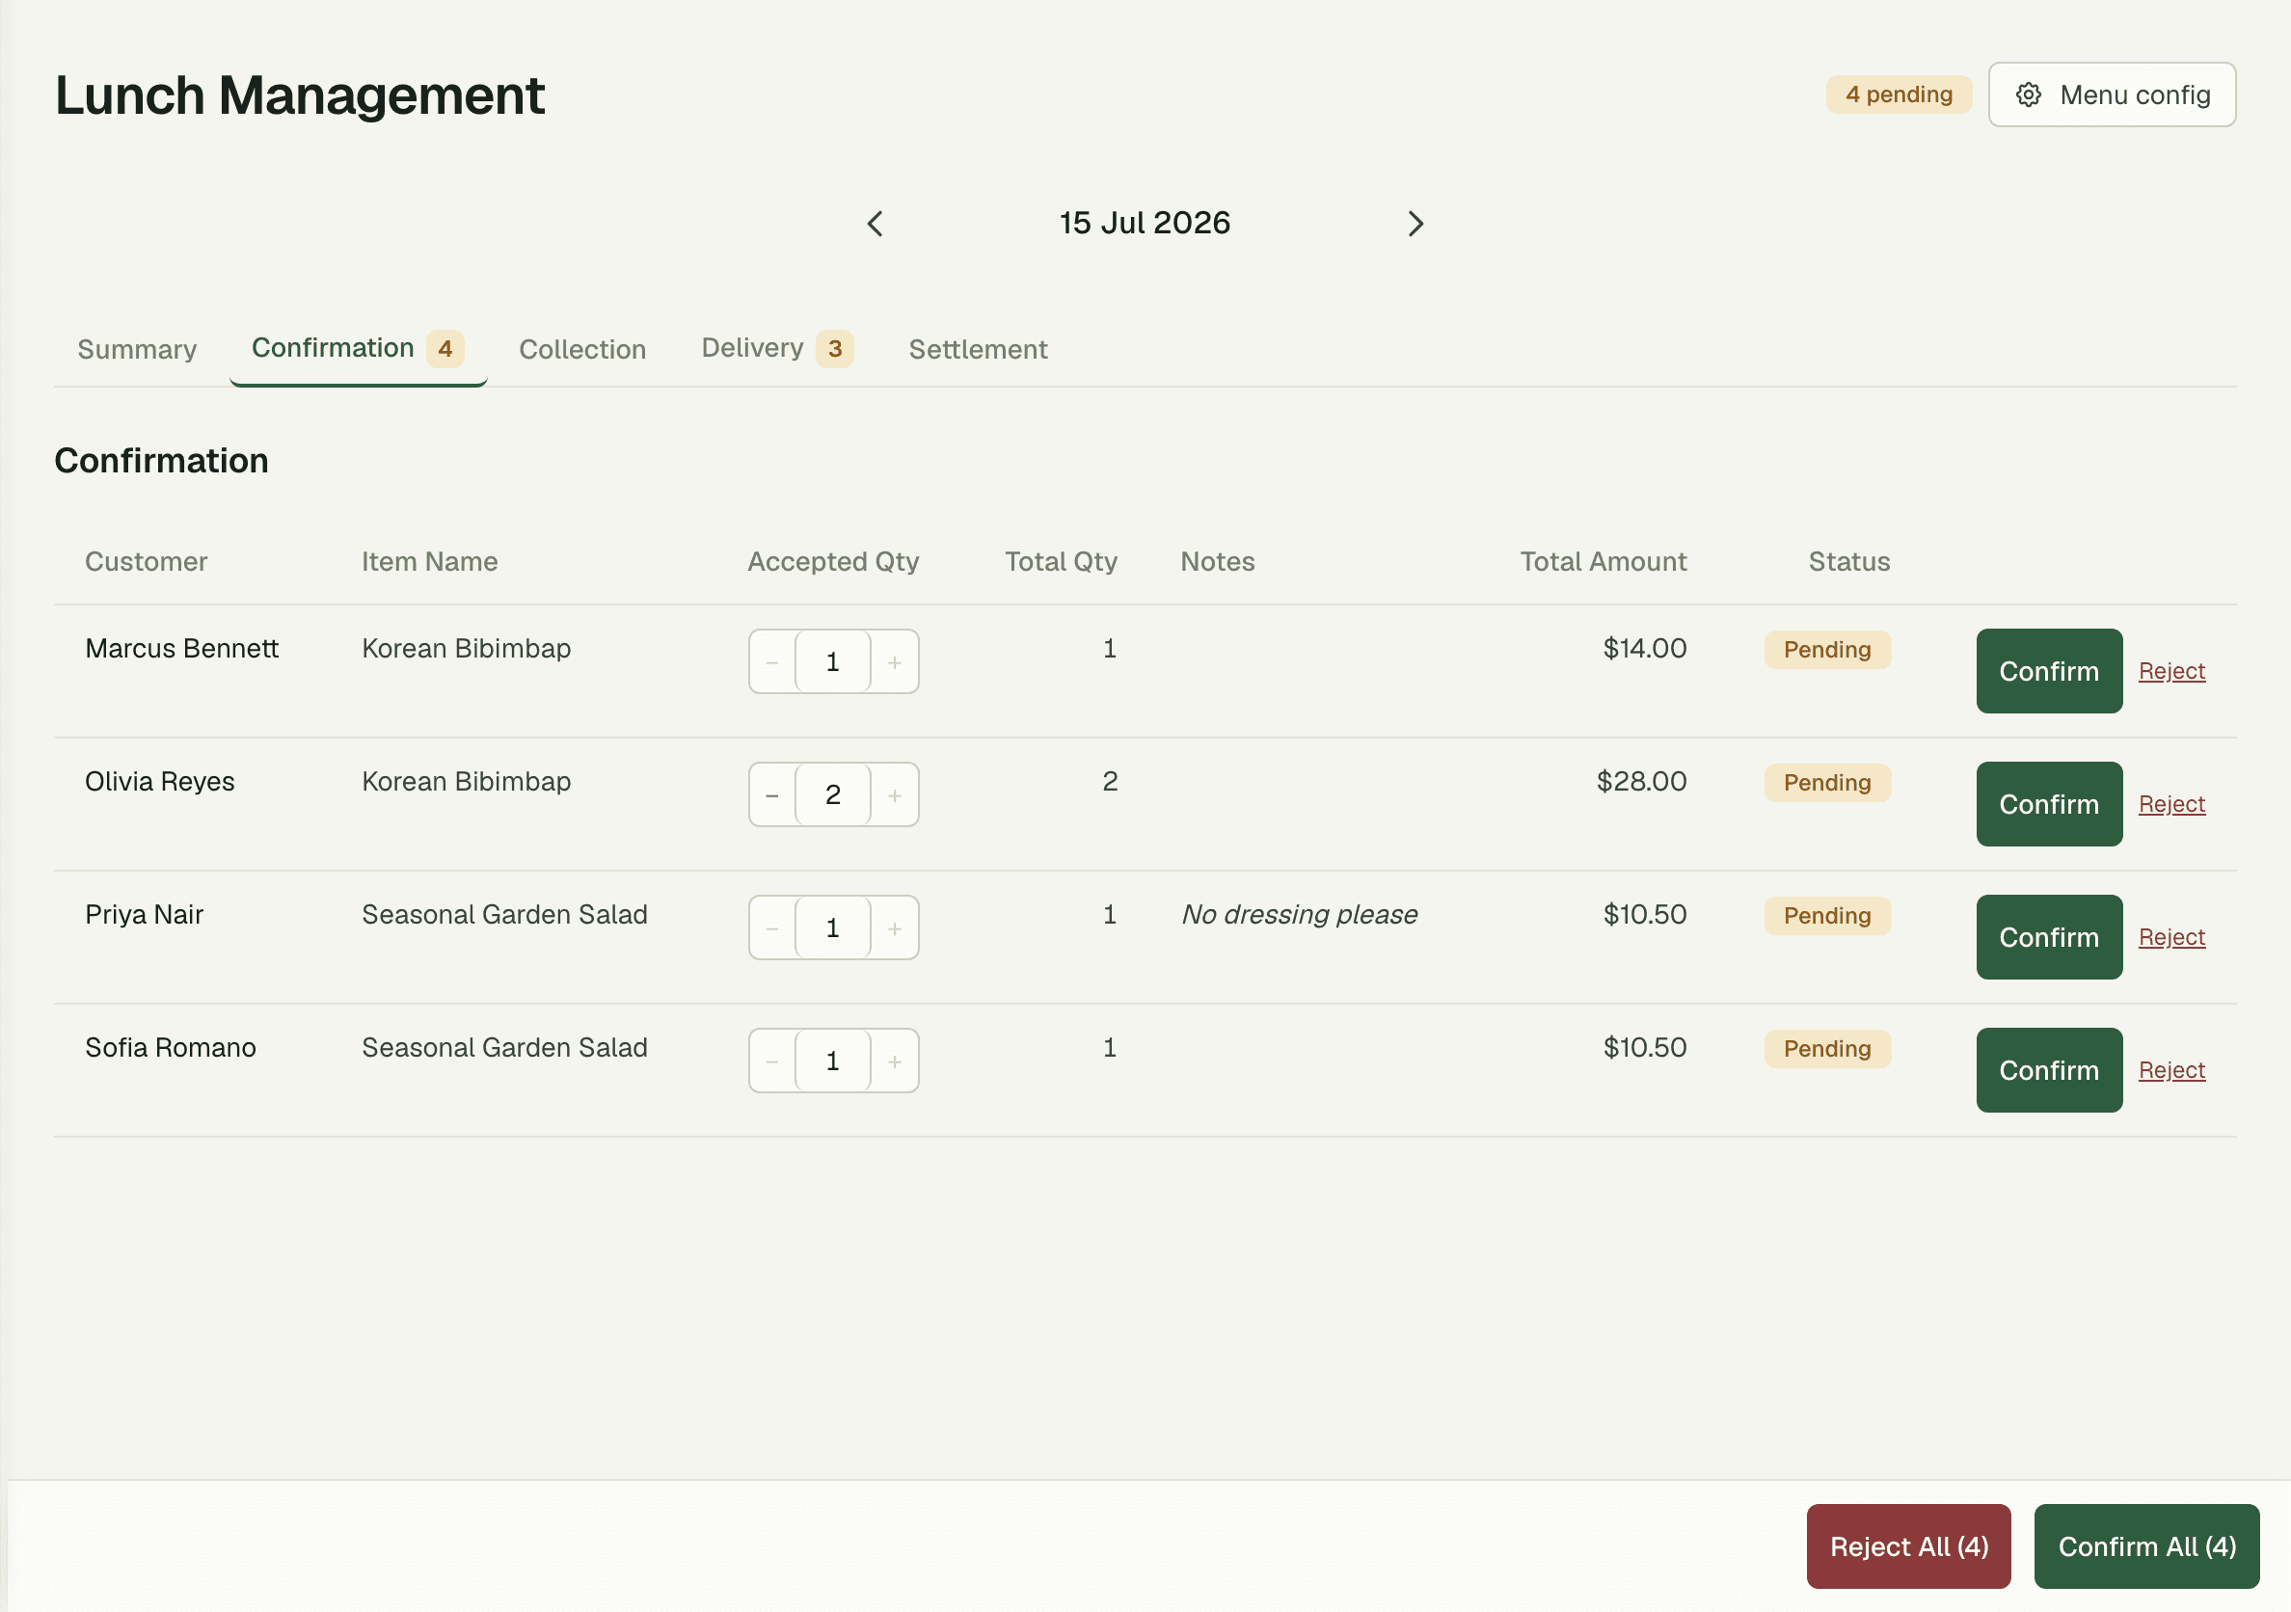Image resolution: width=2291 pixels, height=1612 pixels.
Task: Open the Collection tab
Action: click(x=582, y=349)
